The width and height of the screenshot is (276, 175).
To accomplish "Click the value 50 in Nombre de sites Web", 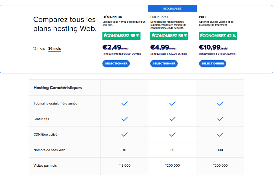I will click(172, 150).
